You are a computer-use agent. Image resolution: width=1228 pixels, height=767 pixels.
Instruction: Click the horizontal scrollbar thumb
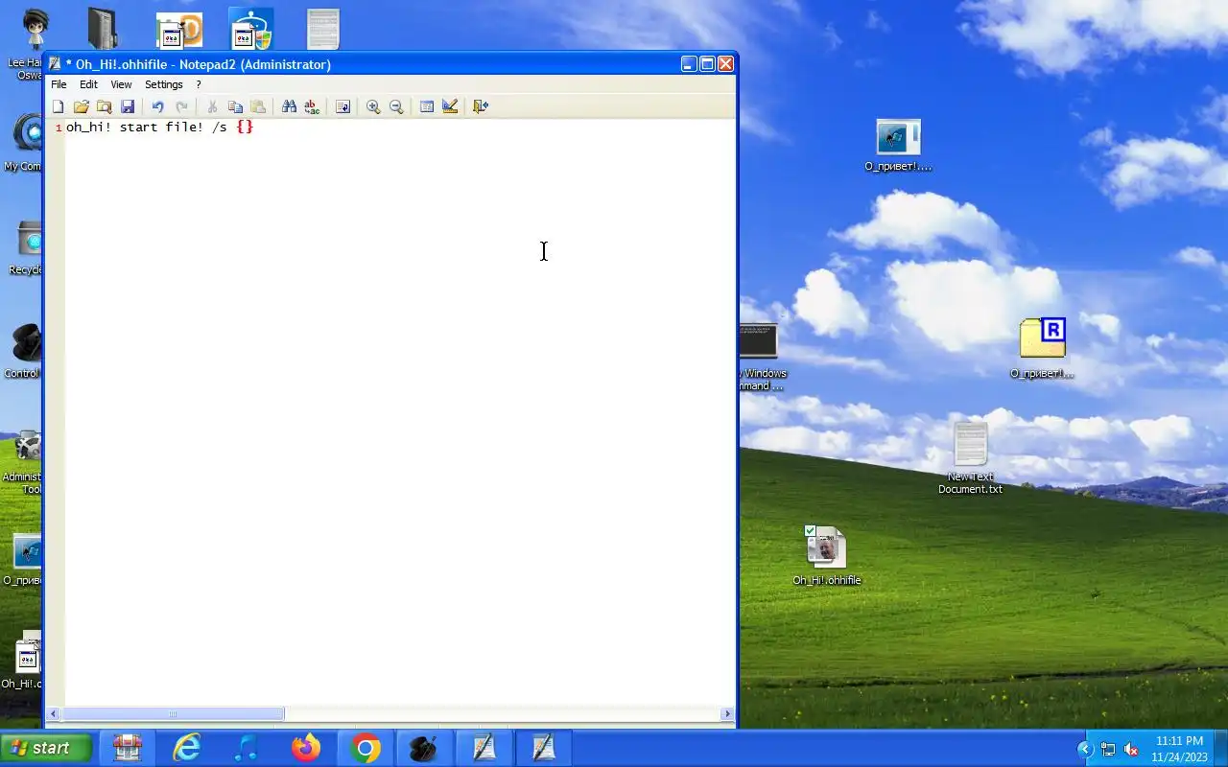click(x=173, y=713)
